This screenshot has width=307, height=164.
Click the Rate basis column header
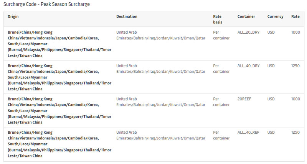(218, 20)
